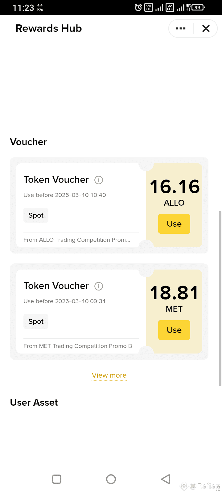The height and width of the screenshot is (494, 222).
Task: Open ALLO Trading Competition source text
Action: tap(77, 240)
